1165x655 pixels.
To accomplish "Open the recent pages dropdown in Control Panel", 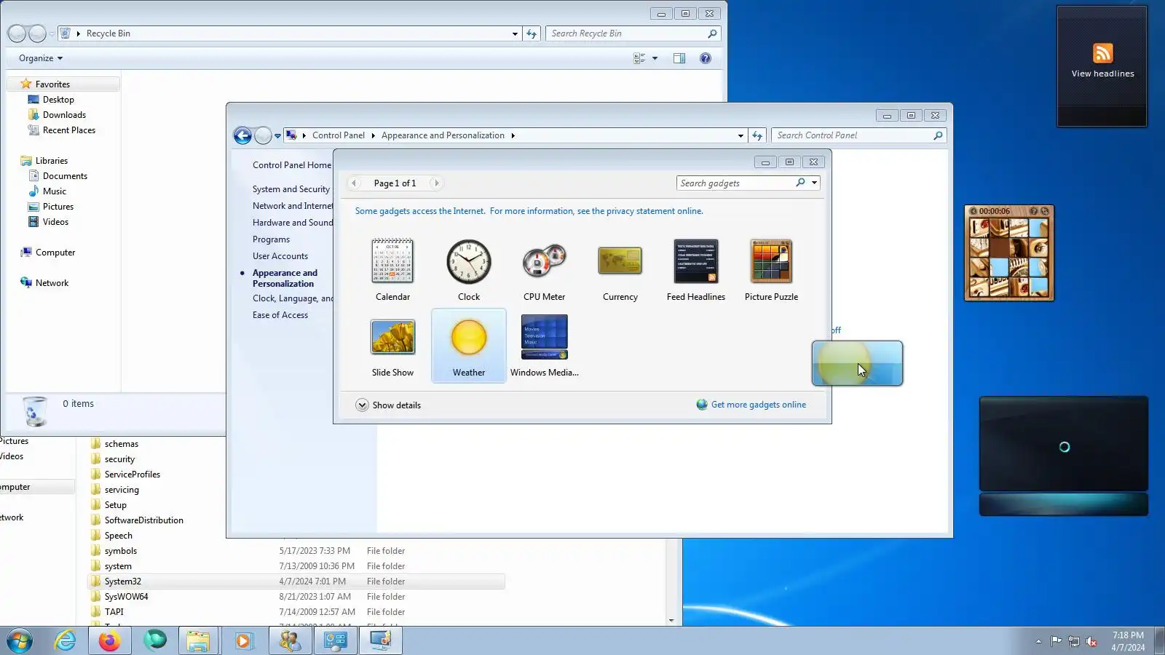I will click(x=277, y=136).
